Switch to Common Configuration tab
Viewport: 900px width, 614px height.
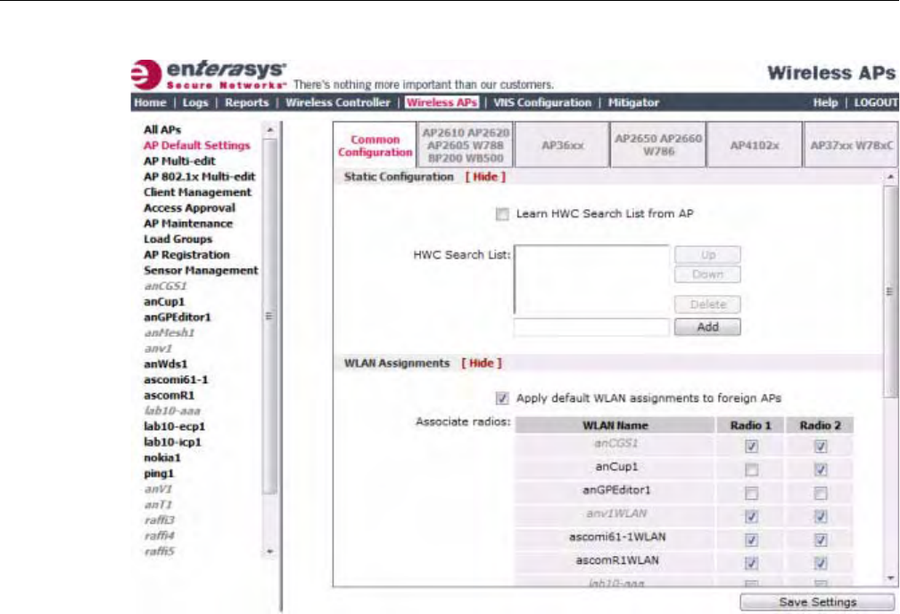click(x=375, y=145)
